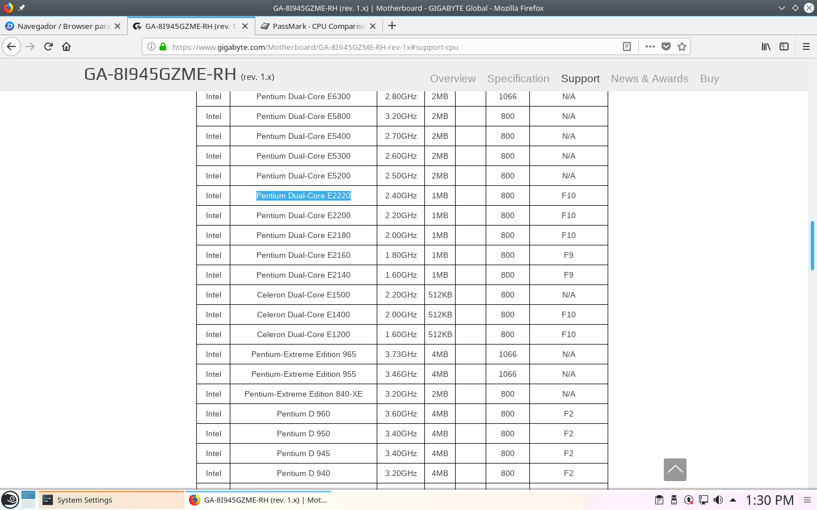Open the virtual desktop pager
The image size is (817, 510).
(28, 500)
